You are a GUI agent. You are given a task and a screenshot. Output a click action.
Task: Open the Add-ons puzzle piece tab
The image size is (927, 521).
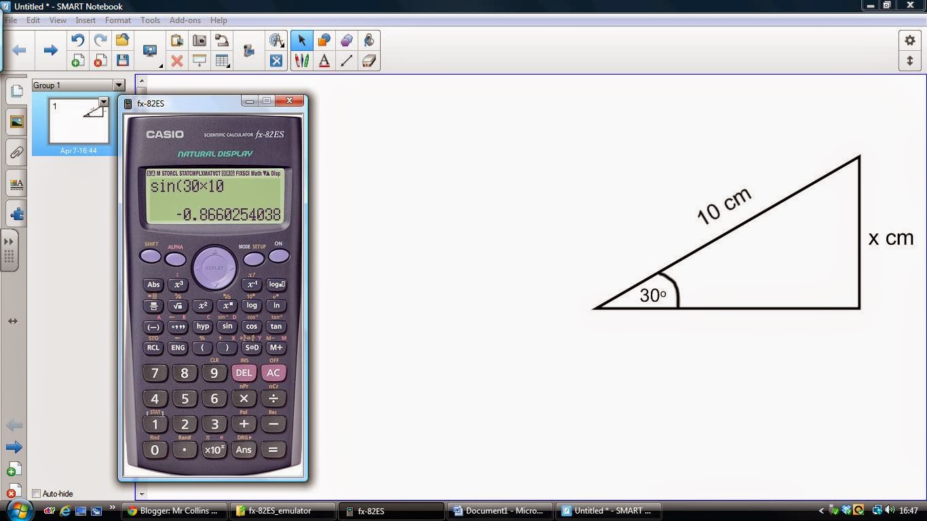click(x=16, y=214)
